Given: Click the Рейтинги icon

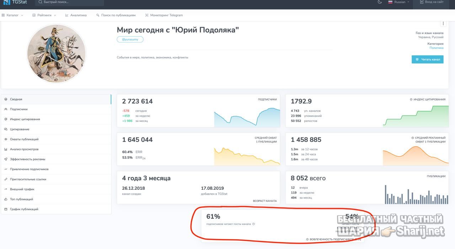Looking at the screenshot, I should 34,15.
